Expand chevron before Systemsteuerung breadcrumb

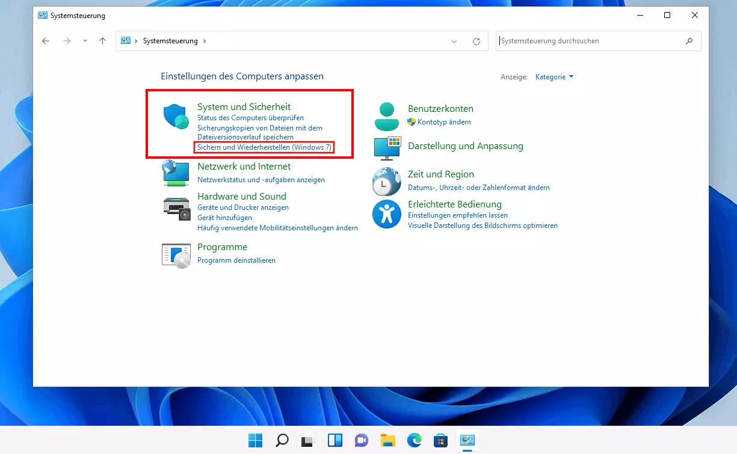tap(137, 41)
